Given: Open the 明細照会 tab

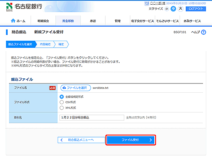Looking at the screenshot, I should point(43,21).
